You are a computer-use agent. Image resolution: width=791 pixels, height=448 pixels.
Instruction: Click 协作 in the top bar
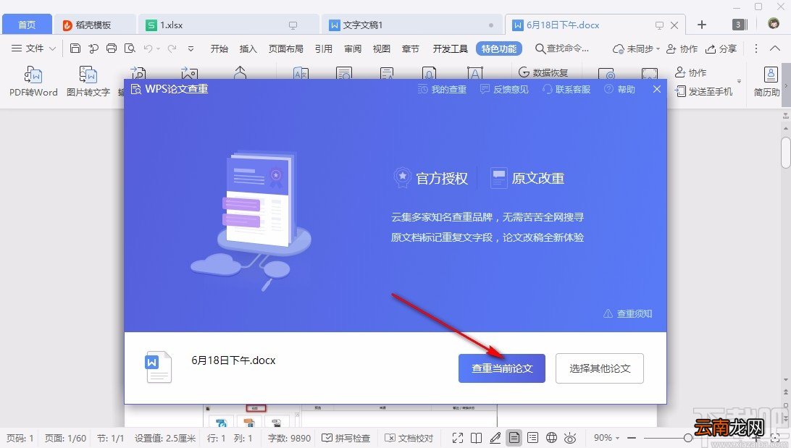click(682, 49)
